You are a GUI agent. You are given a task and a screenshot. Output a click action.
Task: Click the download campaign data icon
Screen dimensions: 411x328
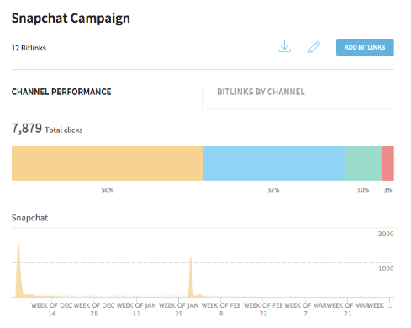point(284,46)
